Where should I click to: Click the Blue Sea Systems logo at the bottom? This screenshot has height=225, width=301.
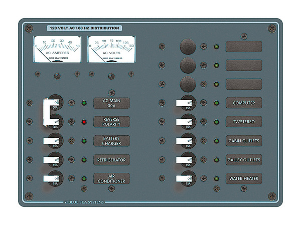pos(84,202)
